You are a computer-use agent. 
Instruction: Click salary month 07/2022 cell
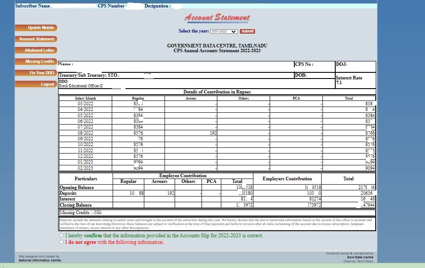pyautogui.click(x=85, y=127)
